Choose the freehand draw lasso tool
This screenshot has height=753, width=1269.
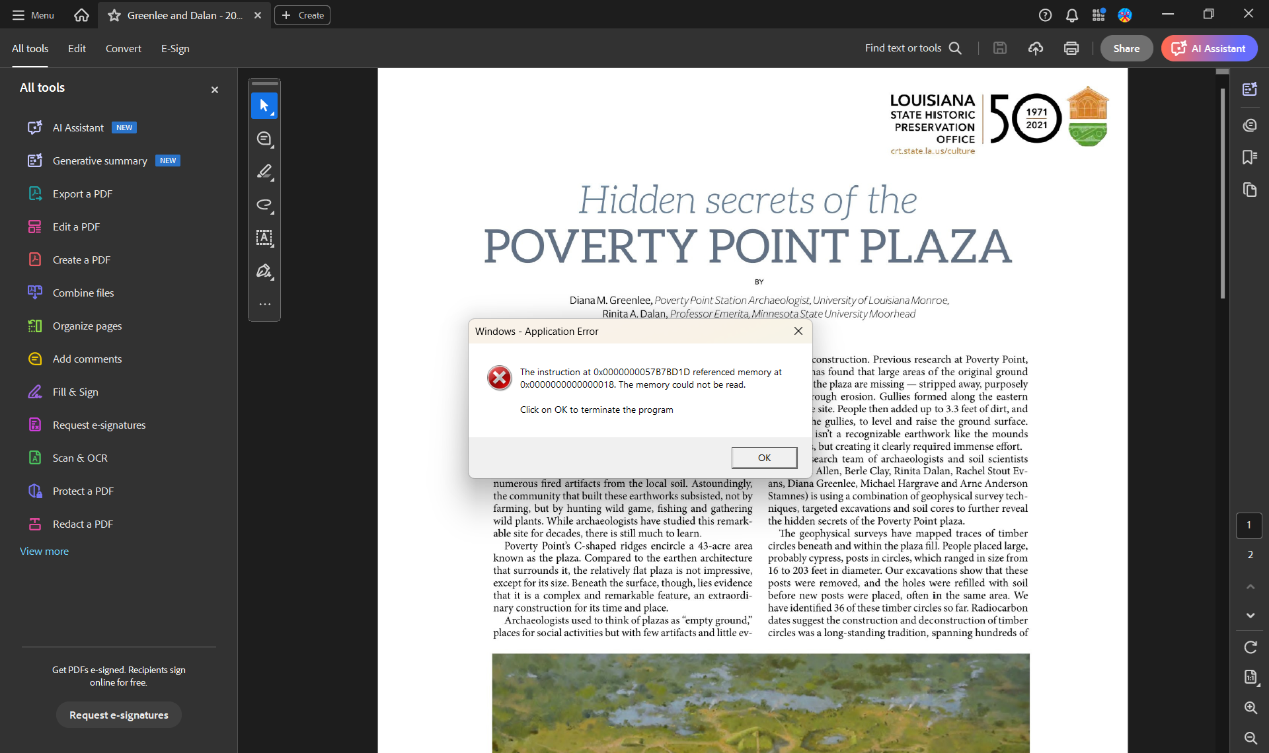(x=264, y=205)
